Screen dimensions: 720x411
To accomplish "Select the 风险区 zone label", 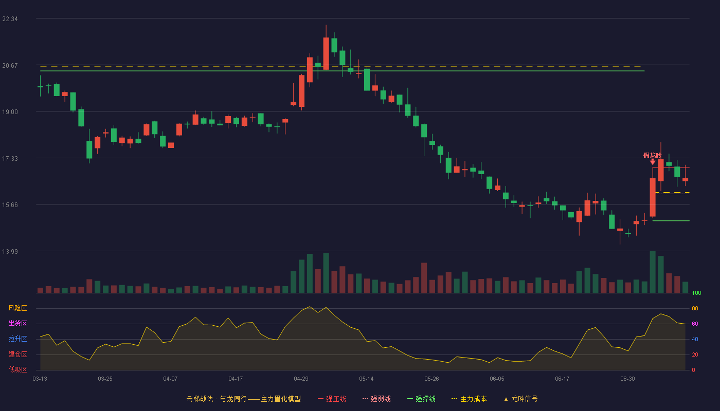I will 17,308.
